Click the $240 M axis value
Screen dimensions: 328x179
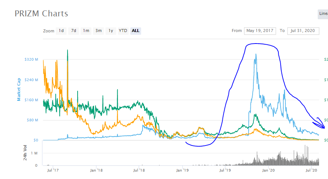pyautogui.click(x=31, y=80)
